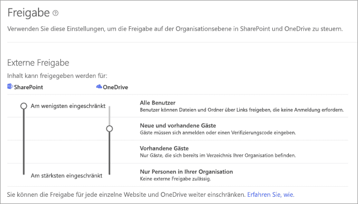Click the OneDrive slider handle
This screenshot has width=358, height=204.
(110, 128)
